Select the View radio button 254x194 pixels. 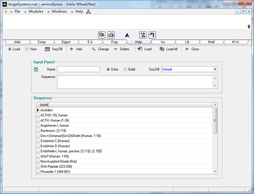tap(30, 49)
